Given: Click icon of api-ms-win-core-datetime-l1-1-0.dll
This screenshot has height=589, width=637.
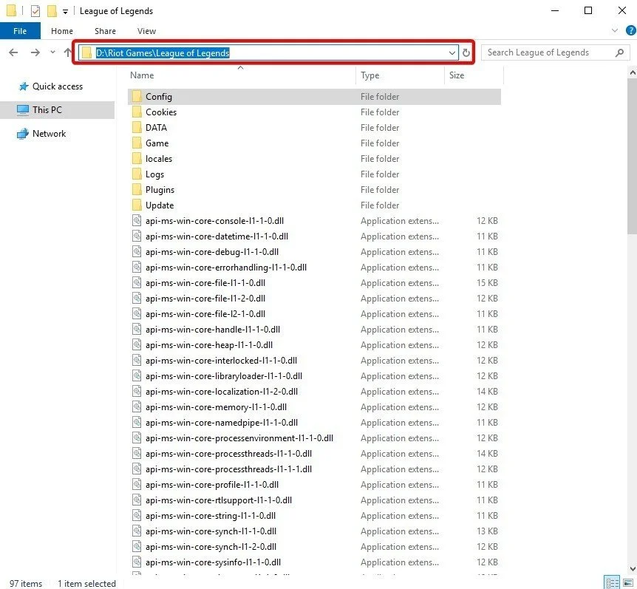Looking at the screenshot, I should (137, 236).
